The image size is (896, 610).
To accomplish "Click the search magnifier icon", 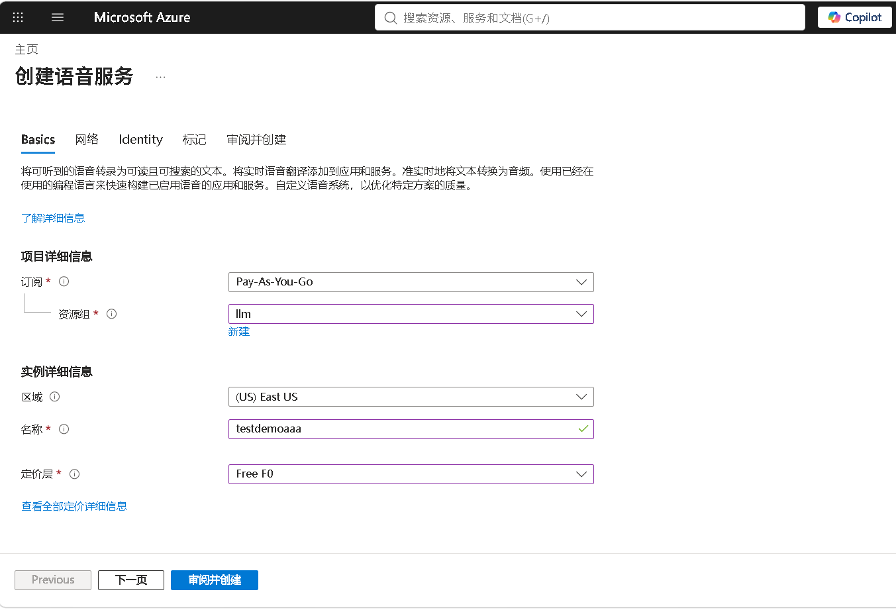I will click(x=391, y=18).
